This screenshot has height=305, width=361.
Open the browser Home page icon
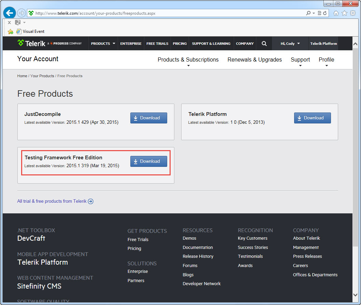pyautogui.click(x=336, y=13)
